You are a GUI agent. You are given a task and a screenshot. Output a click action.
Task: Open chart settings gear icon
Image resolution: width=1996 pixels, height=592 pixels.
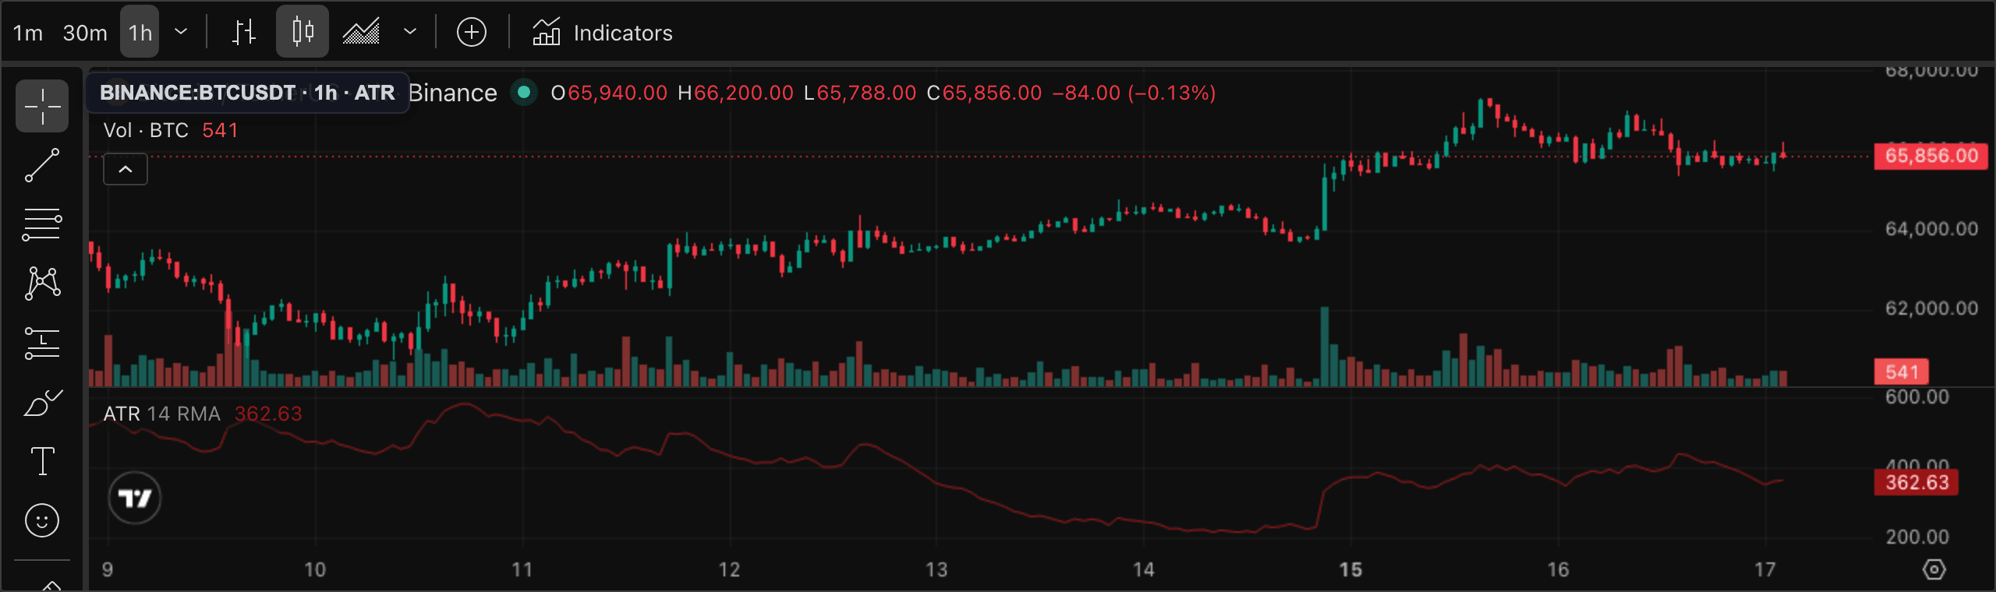(x=1934, y=569)
